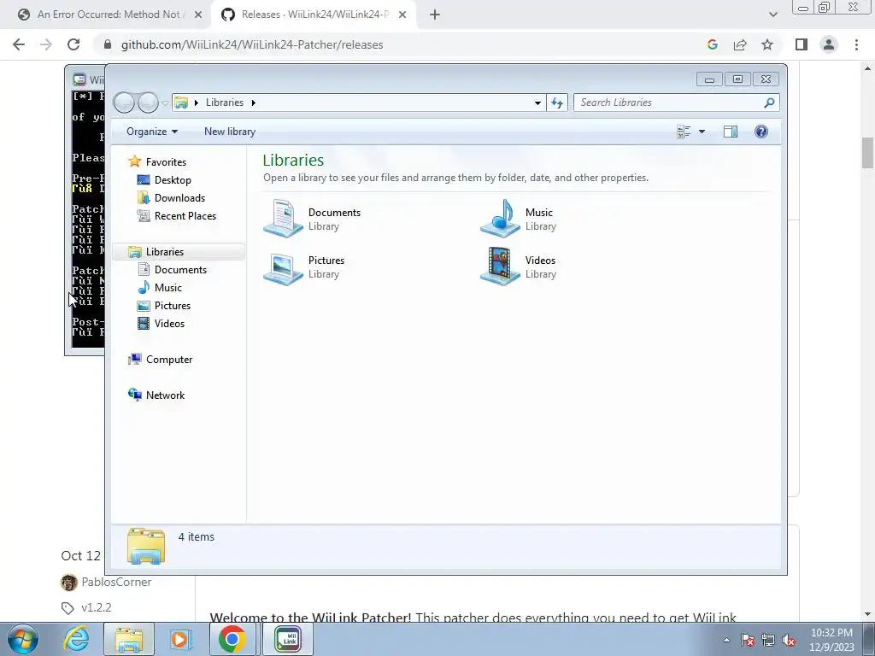
Task: Open the Music library icon in main pane
Action: pos(501,219)
